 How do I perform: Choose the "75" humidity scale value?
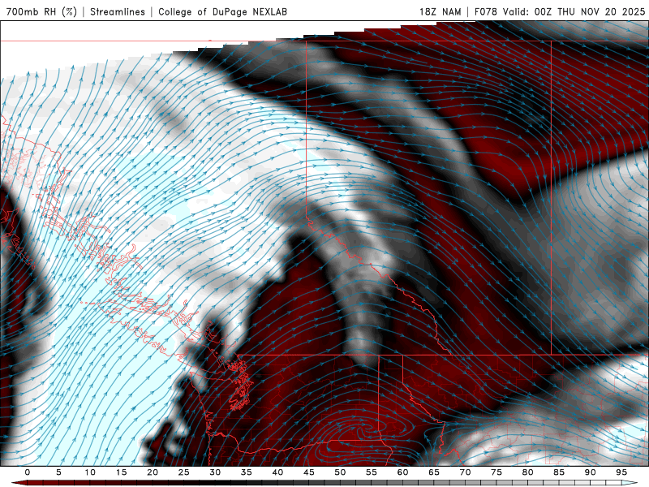(x=496, y=472)
